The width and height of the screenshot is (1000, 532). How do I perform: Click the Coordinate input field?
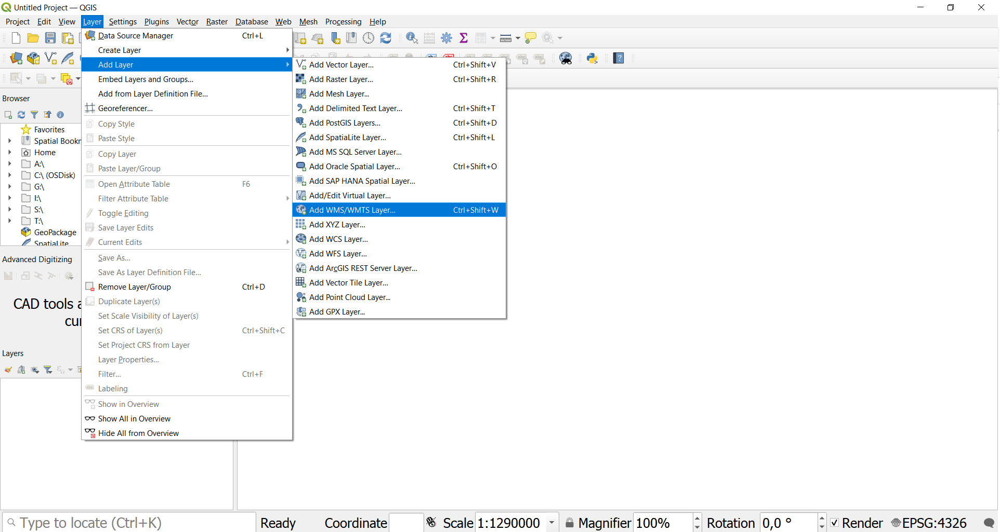(x=406, y=523)
